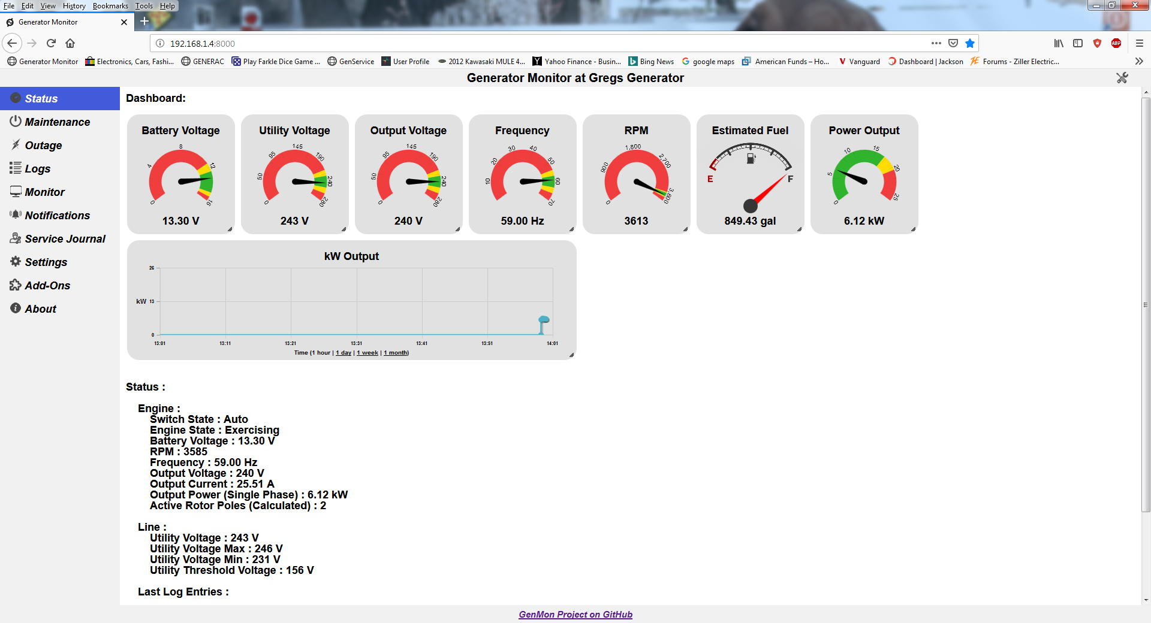Click the address bar URL field
The image size is (1151, 623).
click(540, 43)
